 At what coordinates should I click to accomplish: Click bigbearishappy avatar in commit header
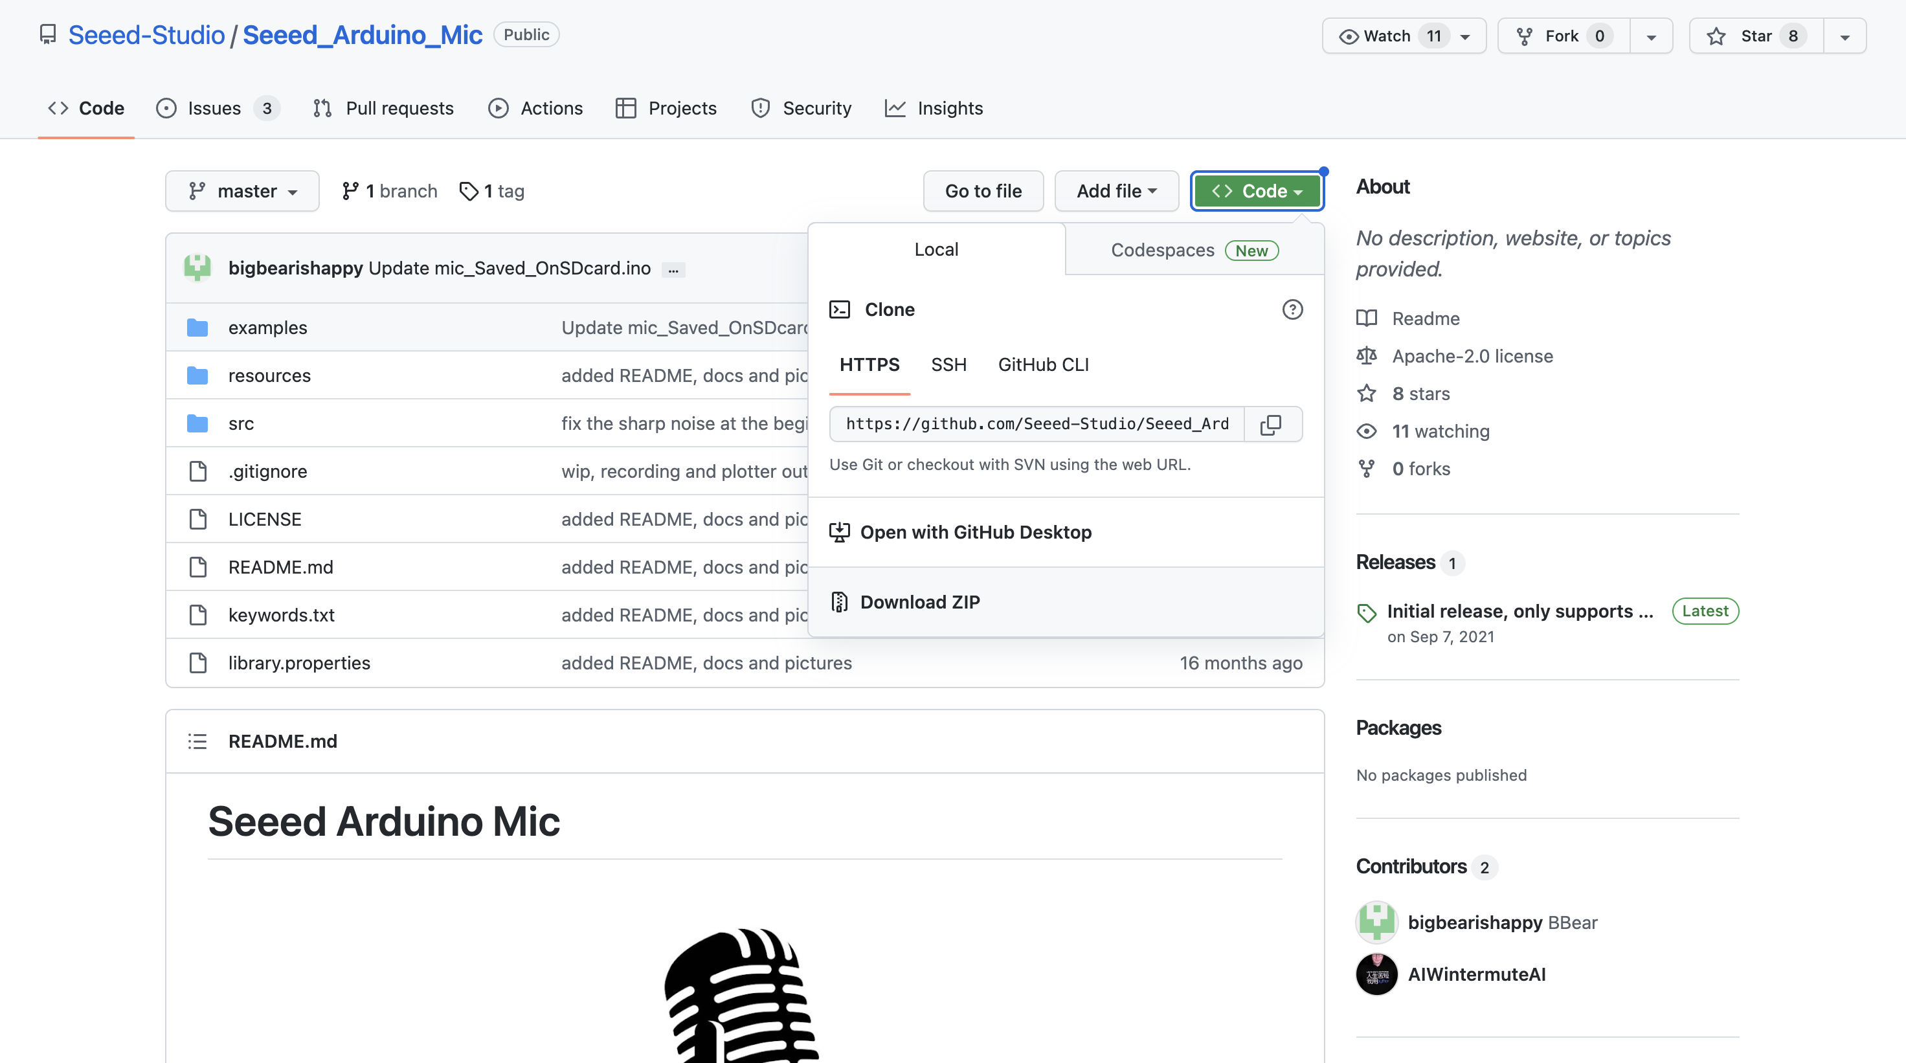pos(197,268)
